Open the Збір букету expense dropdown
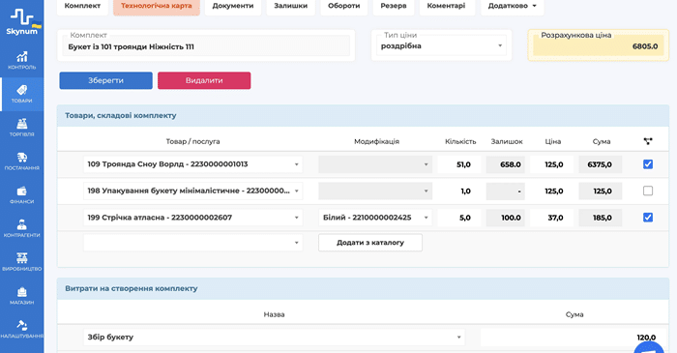The height and width of the screenshot is (353, 677). pos(274,337)
